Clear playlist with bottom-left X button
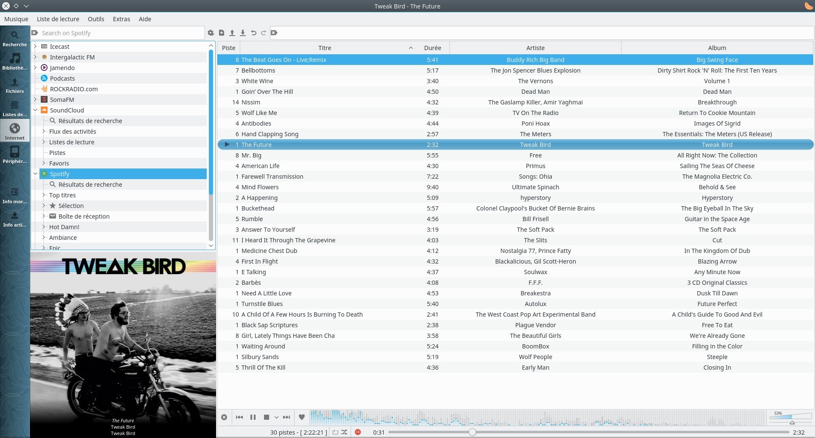 (224, 417)
